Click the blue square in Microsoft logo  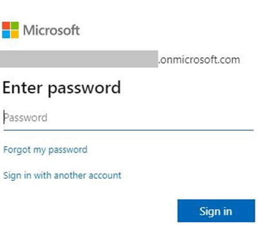6,34
